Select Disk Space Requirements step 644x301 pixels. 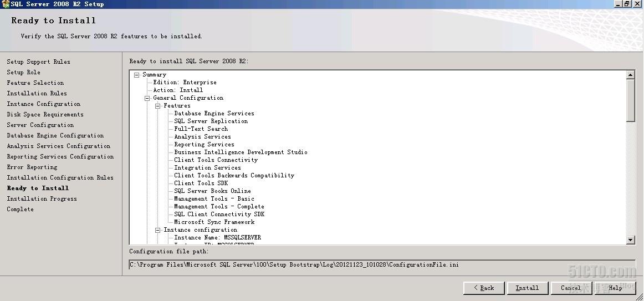point(45,115)
